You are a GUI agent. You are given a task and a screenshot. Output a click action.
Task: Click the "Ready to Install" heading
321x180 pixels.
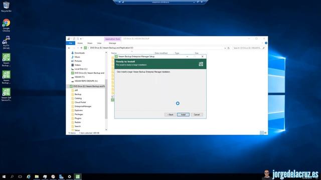pyautogui.click(x=125, y=61)
